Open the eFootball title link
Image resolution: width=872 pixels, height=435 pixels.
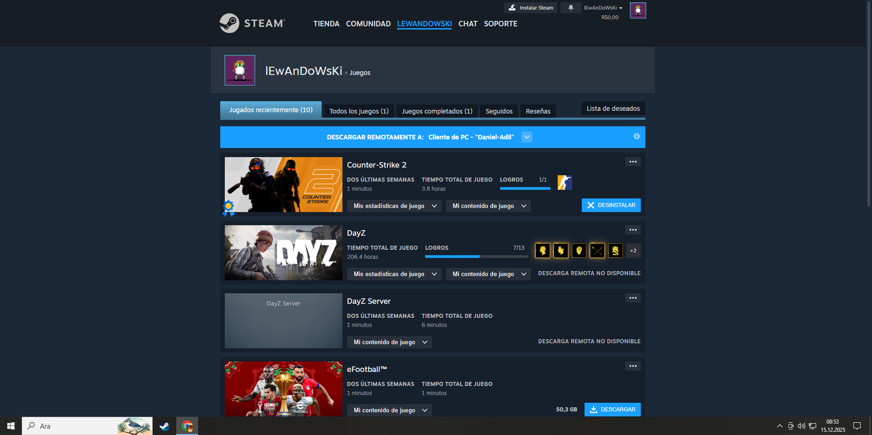(x=367, y=369)
